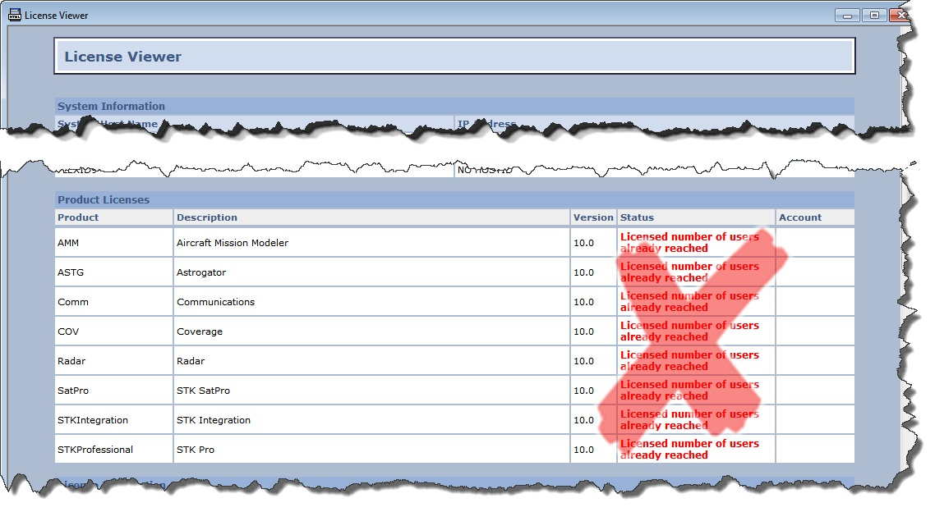
Task: Click the AMM row license status message
Action: [689, 242]
